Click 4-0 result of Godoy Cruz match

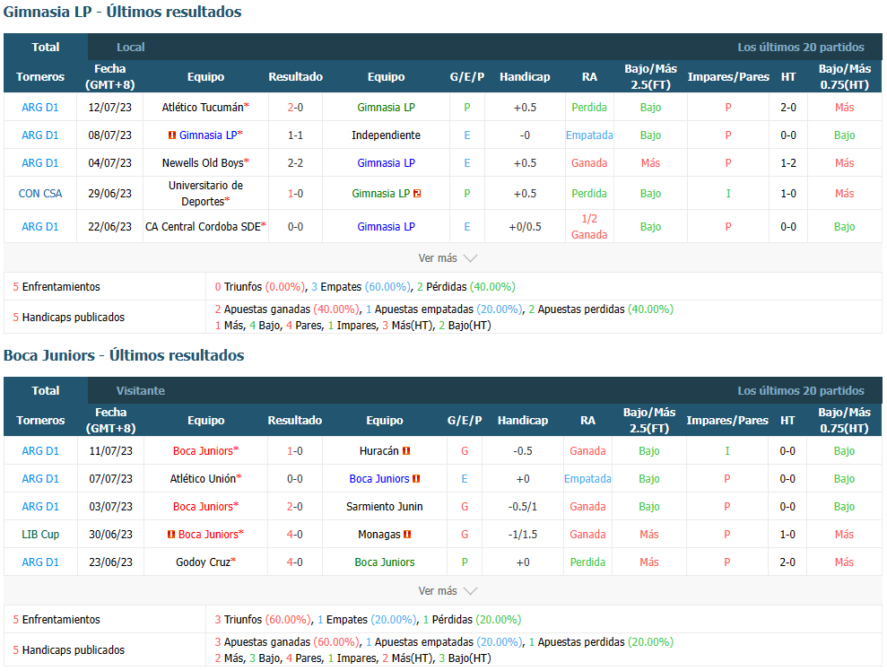[x=295, y=562]
